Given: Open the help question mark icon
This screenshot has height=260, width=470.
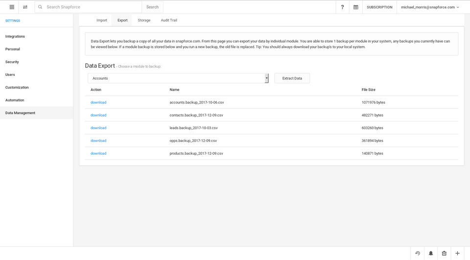Looking at the screenshot, I should click(342, 7).
